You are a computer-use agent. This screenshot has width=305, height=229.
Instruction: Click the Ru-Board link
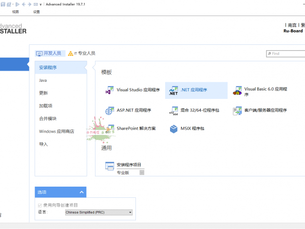click(x=293, y=31)
